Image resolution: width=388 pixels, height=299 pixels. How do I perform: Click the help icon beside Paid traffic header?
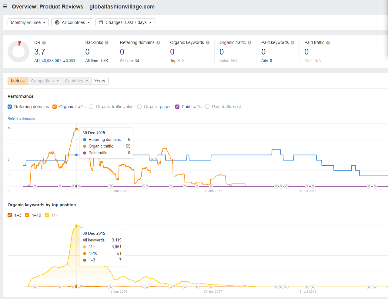coord(328,43)
